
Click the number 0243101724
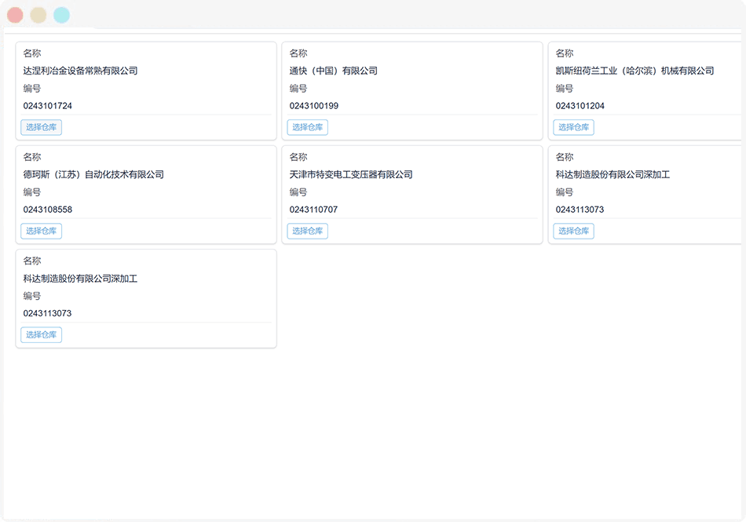tap(48, 105)
